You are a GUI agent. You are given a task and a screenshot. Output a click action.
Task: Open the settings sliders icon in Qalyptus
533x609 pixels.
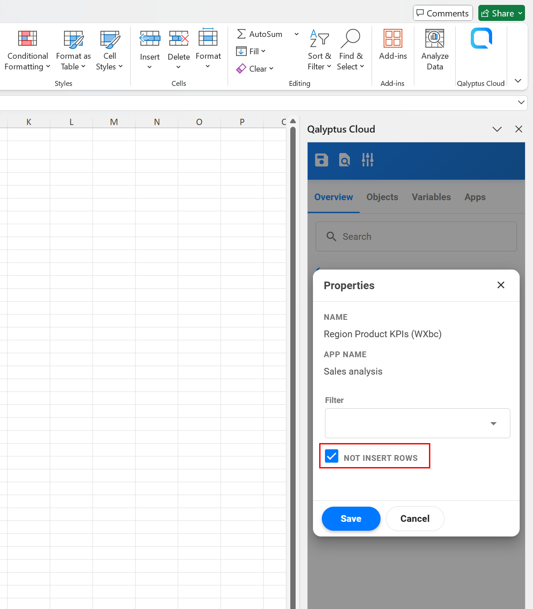coord(368,160)
